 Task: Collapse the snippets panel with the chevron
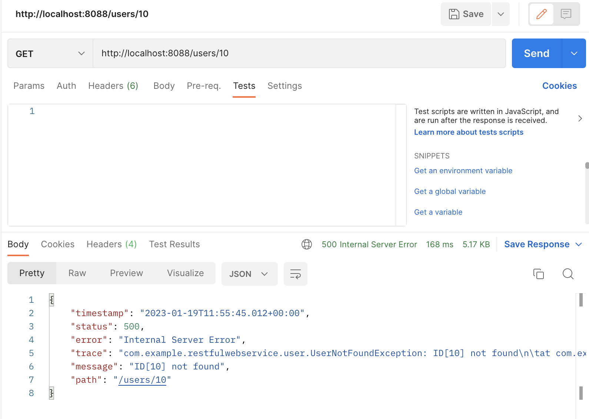click(580, 118)
